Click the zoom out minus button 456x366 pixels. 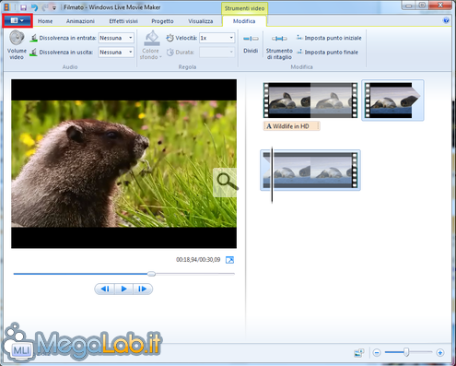(x=377, y=352)
